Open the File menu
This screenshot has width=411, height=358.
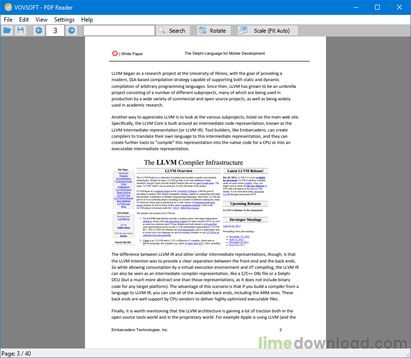click(8, 20)
